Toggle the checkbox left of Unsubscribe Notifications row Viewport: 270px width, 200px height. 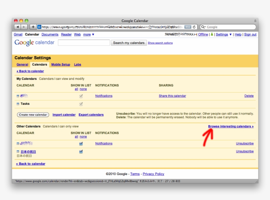tap(81, 144)
